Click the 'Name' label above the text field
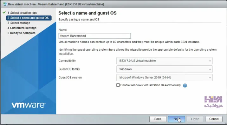Image resolution: width=227 pixels, height=125 pixels. 62,30
